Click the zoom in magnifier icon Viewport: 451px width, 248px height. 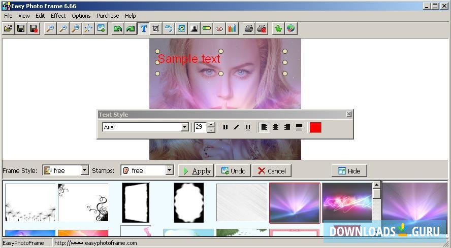[50, 28]
